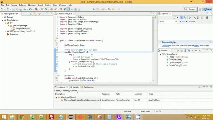The width and height of the screenshot is (213, 120).
Task: Open the Navigate menu
Action: point(32,5)
